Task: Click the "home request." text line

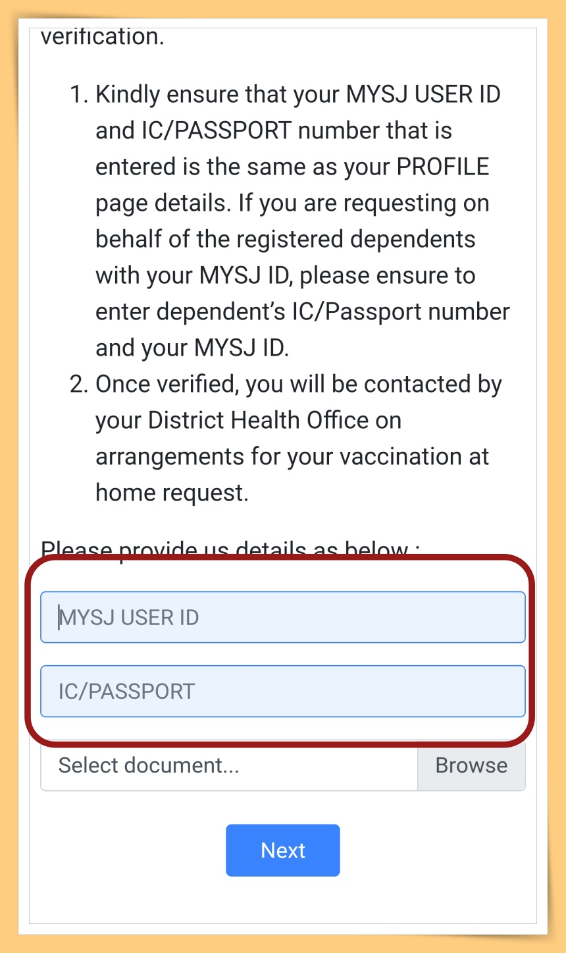Action: click(172, 493)
